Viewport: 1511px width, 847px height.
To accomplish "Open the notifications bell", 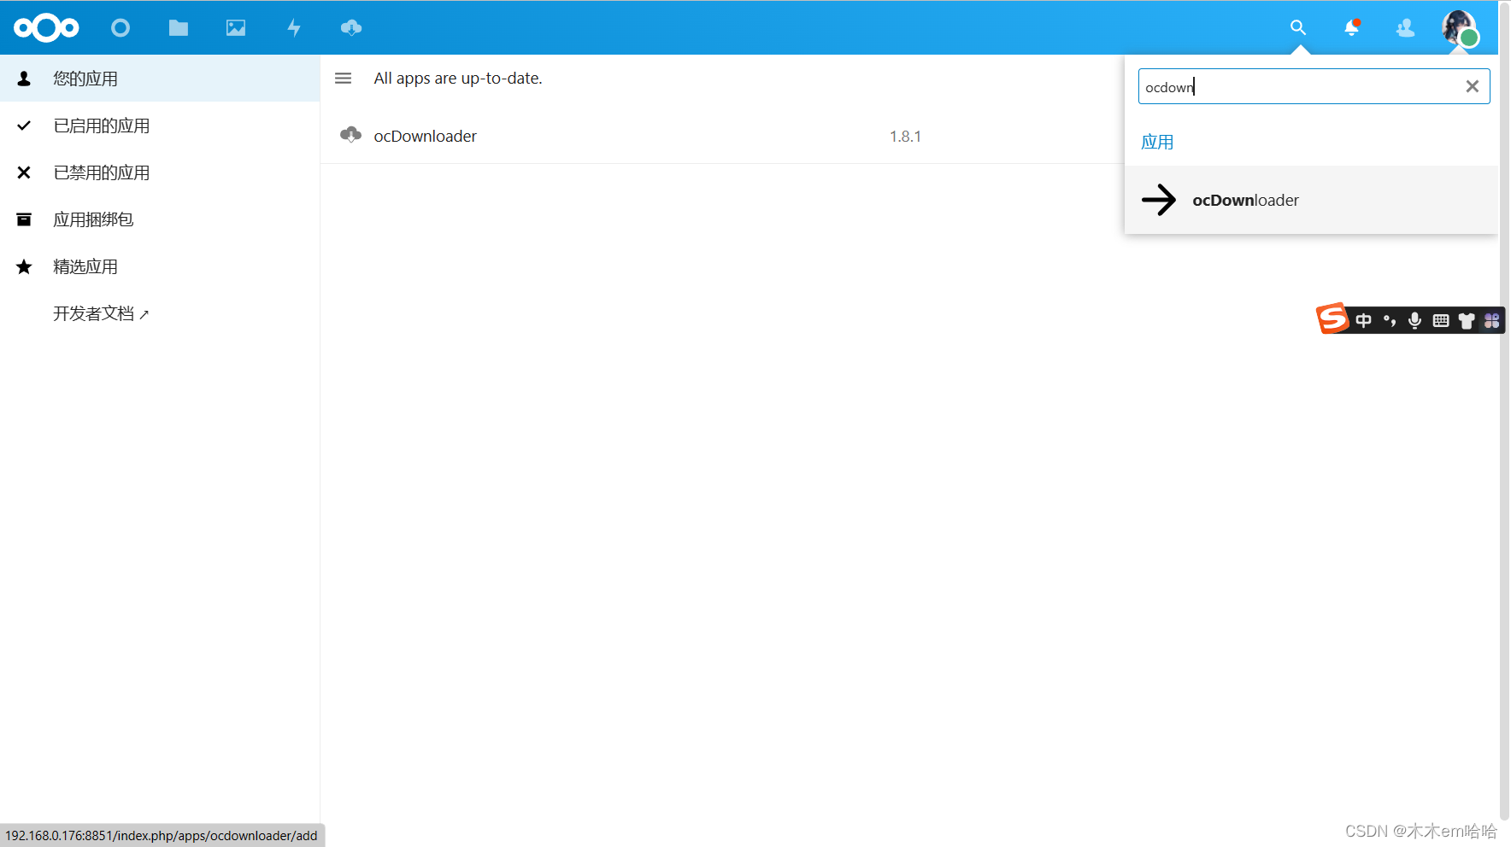I will click(x=1351, y=28).
